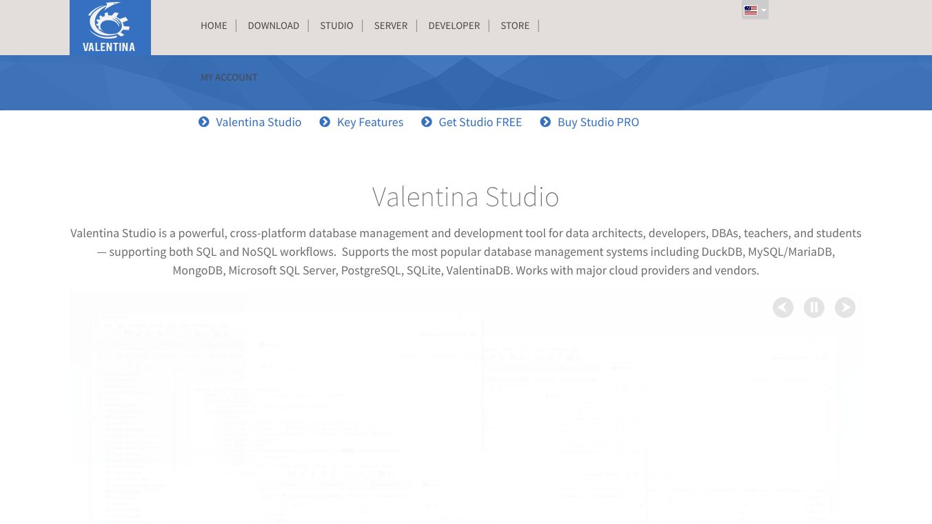Show the next slideshow image
The height and width of the screenshot is (524, 932).
[845, 308]
